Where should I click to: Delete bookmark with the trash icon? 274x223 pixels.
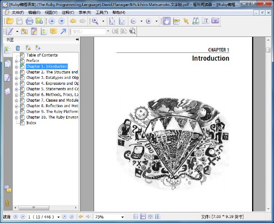pyautogui.click(x=18, y=48)
